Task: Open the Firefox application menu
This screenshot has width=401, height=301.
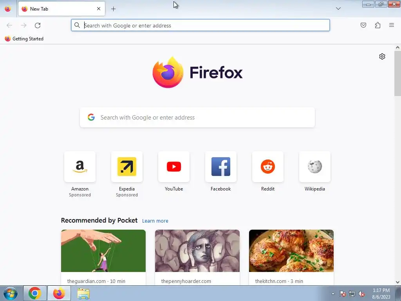Action: (x=392, y=25)
